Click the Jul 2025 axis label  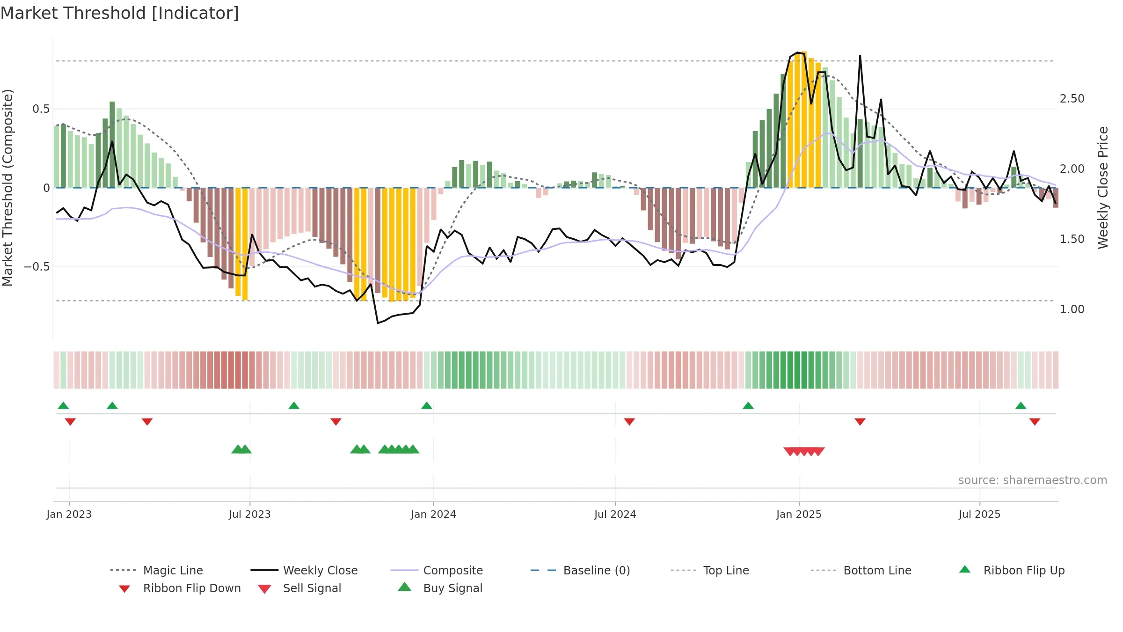pos(980,514)
